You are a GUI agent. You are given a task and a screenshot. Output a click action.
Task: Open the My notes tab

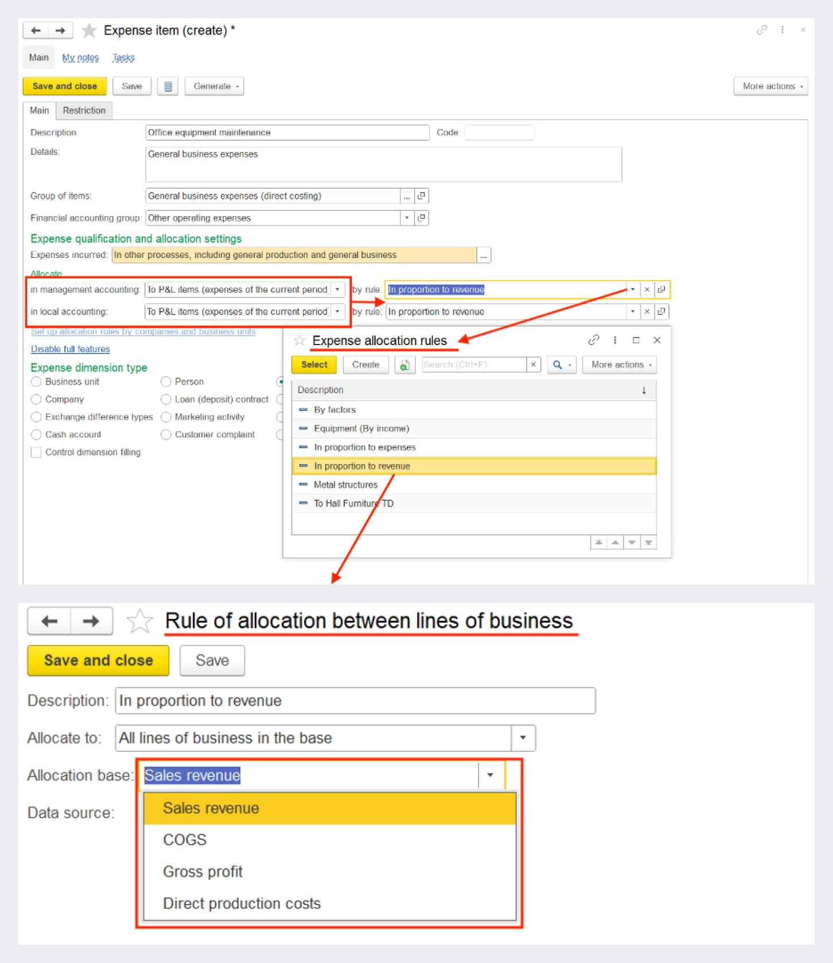80,57
